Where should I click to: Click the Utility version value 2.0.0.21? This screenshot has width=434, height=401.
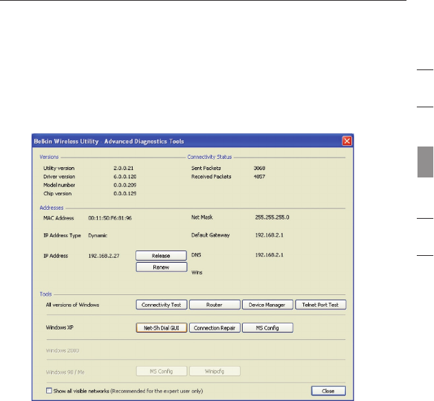point(123,168)
